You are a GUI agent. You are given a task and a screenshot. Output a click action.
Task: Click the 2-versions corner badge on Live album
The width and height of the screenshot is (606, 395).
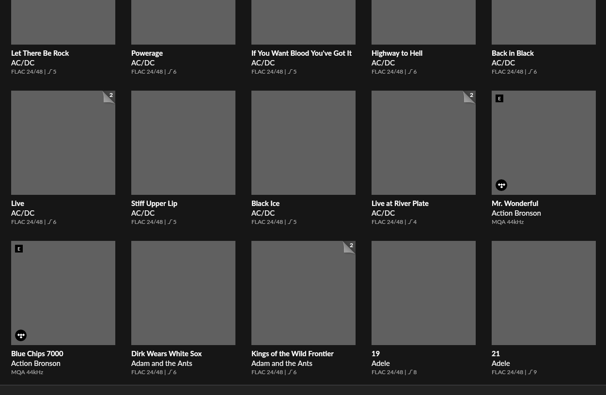click(109, 97)
